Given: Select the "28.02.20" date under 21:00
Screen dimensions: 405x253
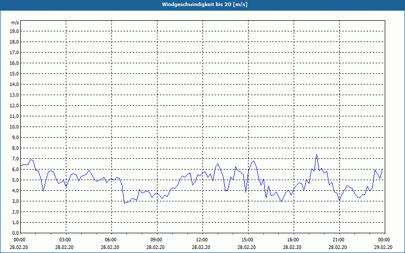Looking at the screenshot, I should tap(338, 247).
